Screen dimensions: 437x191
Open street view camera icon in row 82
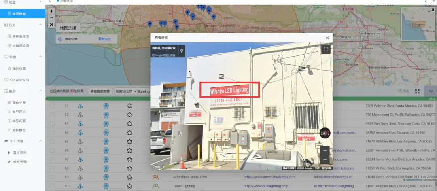pos(106,115)
